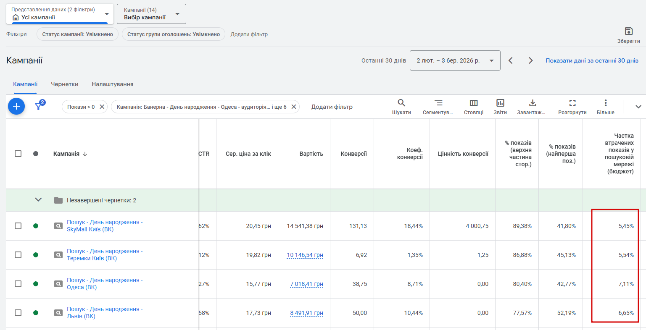
Task: Click the Зберегти save icon
Action: pos(628,31)
